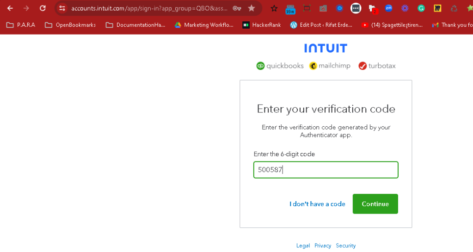Click the outlined star extension icon
Image resolution: width=473 pixels, height=252 pixels.
tap(274, 8)
